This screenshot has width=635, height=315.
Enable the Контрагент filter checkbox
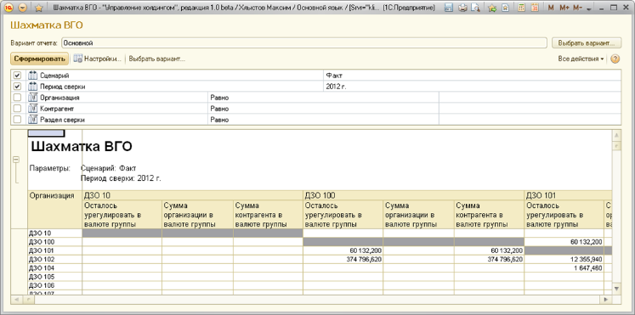click(17, 109)
